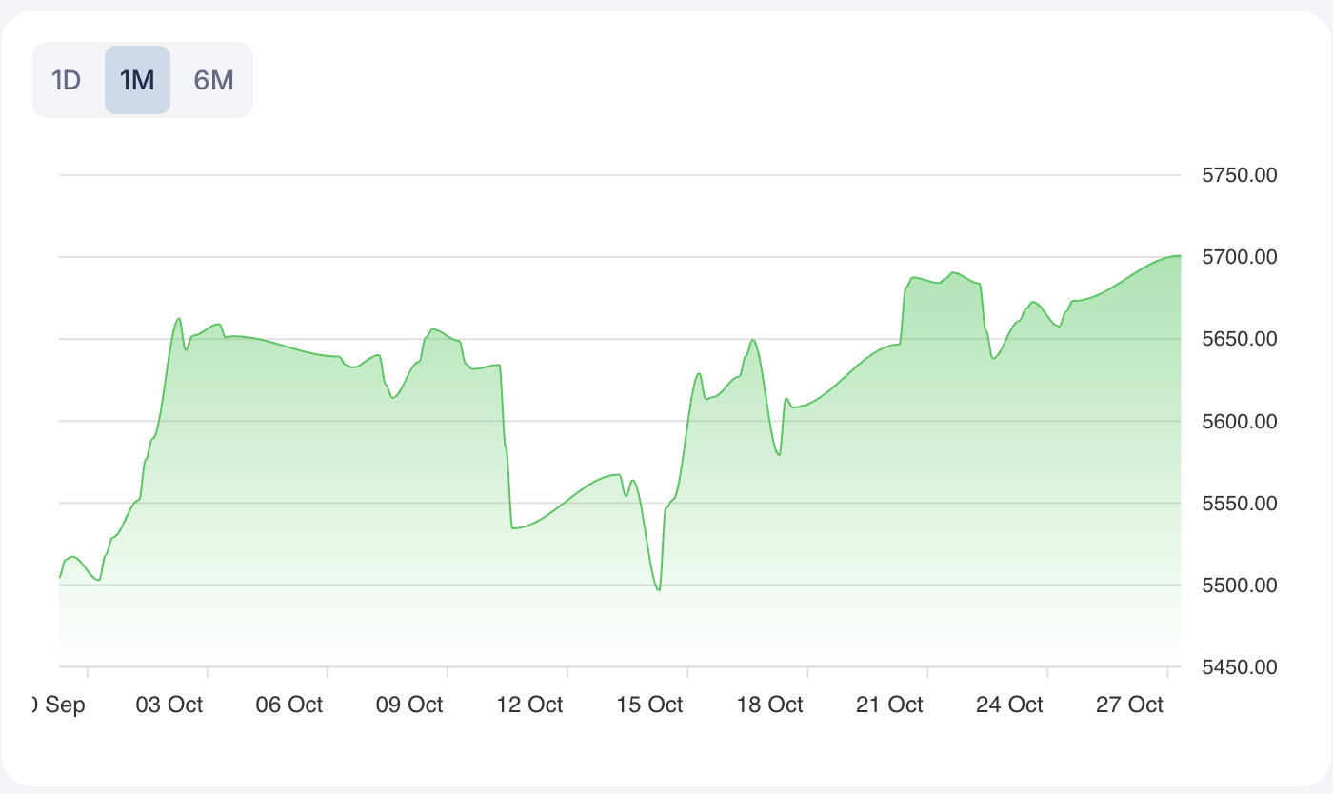Image resolution: width=1333 pixels, height=794 pixels.
Task: Switch chart to the 6M range
Action: pyautogui.click(x=213, y=80)
